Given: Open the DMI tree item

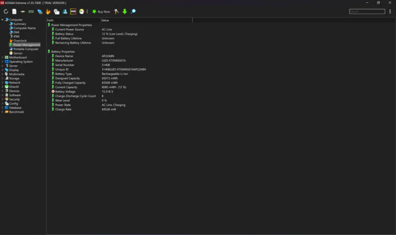Looking at the screenshot, I should point(16,32).
